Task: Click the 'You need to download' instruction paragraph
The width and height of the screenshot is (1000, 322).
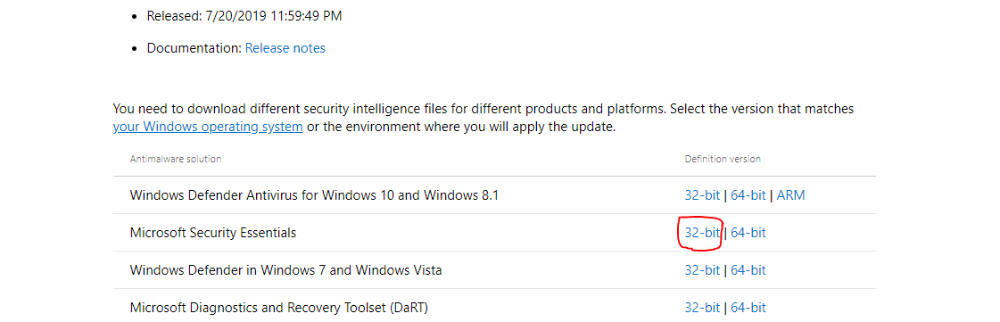Action: pyautogui.click(x=483, y=118)
